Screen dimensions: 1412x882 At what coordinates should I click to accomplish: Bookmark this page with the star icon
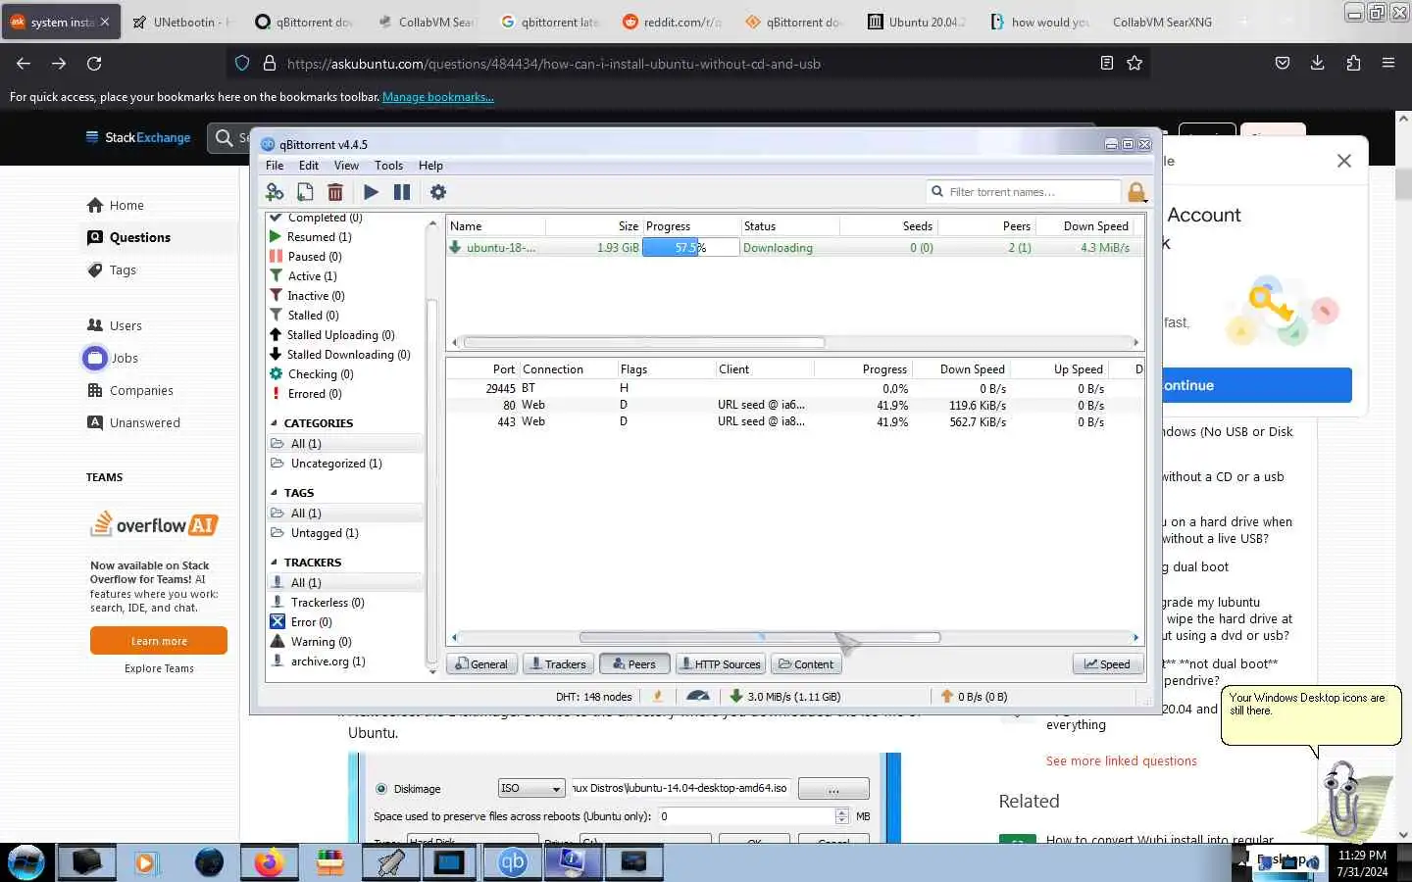pos(1135,64)
